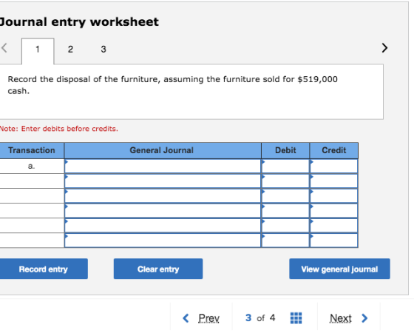Viewport: 414px width, 336px height.
Task: Select fifth row Debit cell
Action: [285, 226]
